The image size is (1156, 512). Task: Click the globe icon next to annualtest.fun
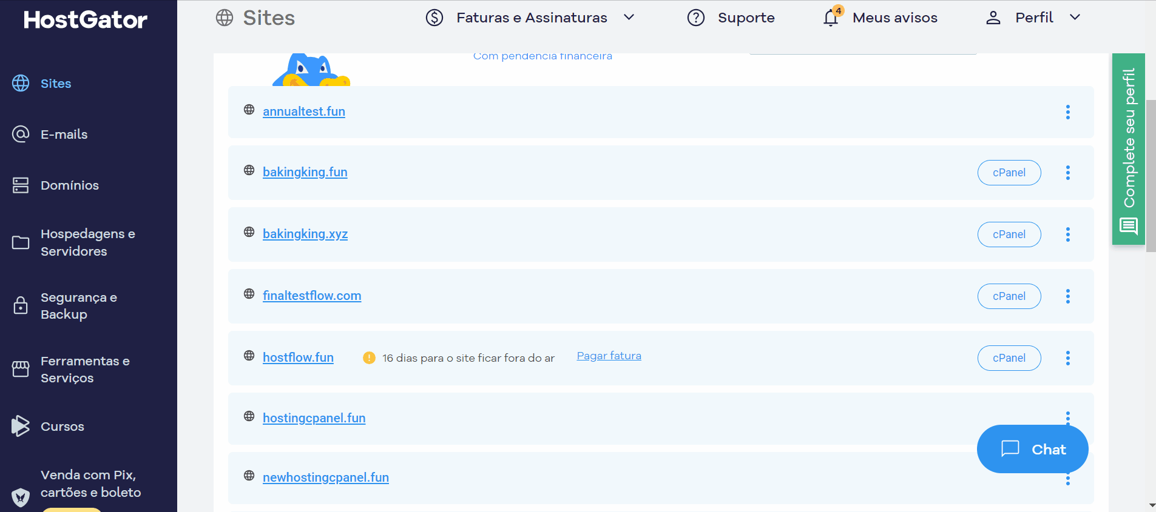[x=249, y=110]
